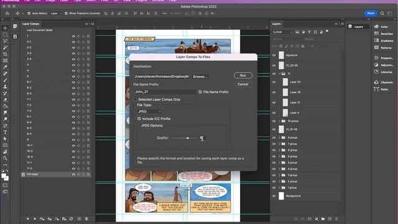Viewport: 398px width, 224px height.
Task: Toggle Auto-Select checkbox
Action: 29,13
